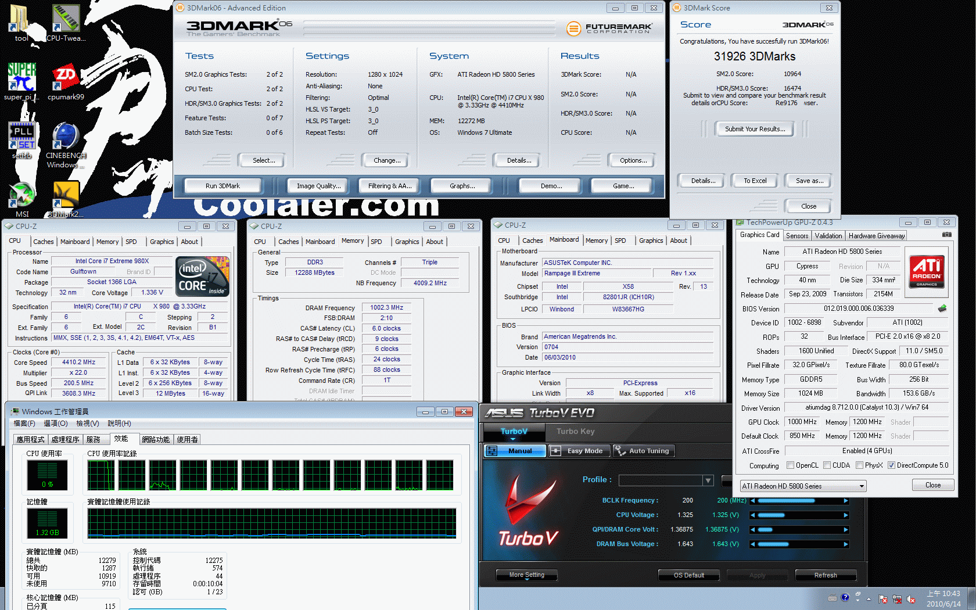
Task: Click the TurboV Manual mode icon
Action: 492,451
